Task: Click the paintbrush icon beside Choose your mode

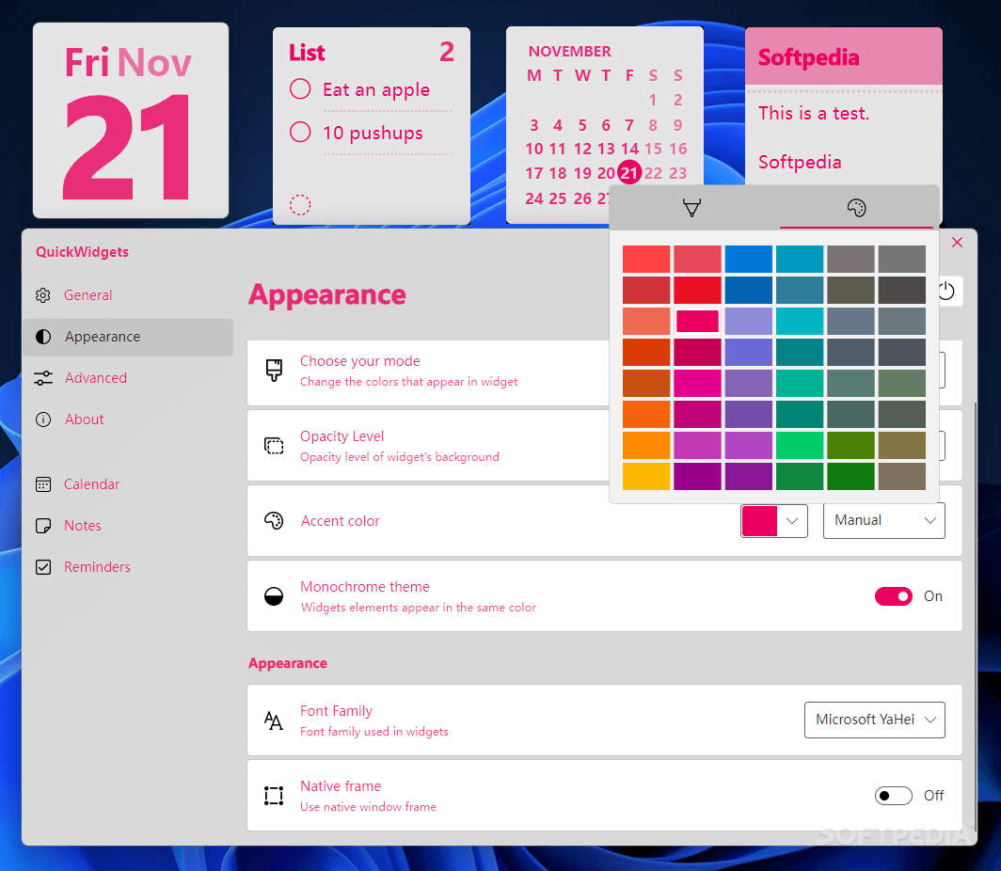Action: point(274,371)
